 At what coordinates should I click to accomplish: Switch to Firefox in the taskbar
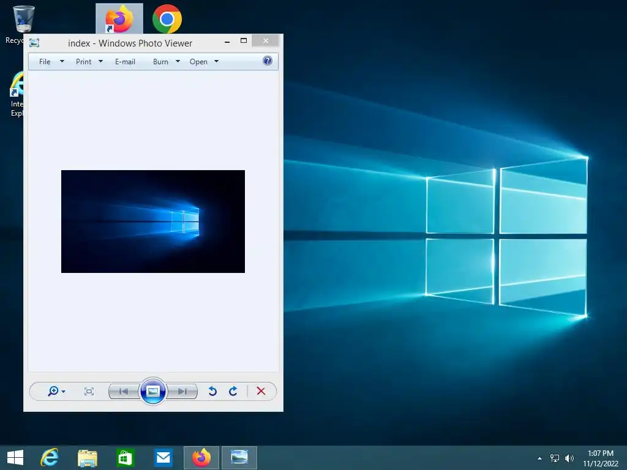point(201,458)
